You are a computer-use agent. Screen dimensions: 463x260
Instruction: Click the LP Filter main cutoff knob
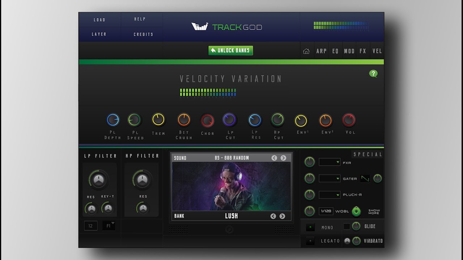click(x=99, y=179)
